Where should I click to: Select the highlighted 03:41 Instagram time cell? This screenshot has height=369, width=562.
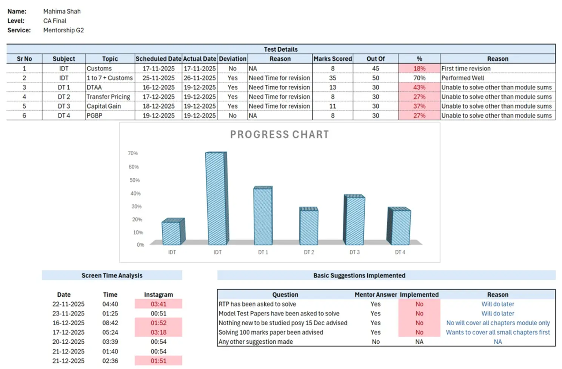click(158, 304)
